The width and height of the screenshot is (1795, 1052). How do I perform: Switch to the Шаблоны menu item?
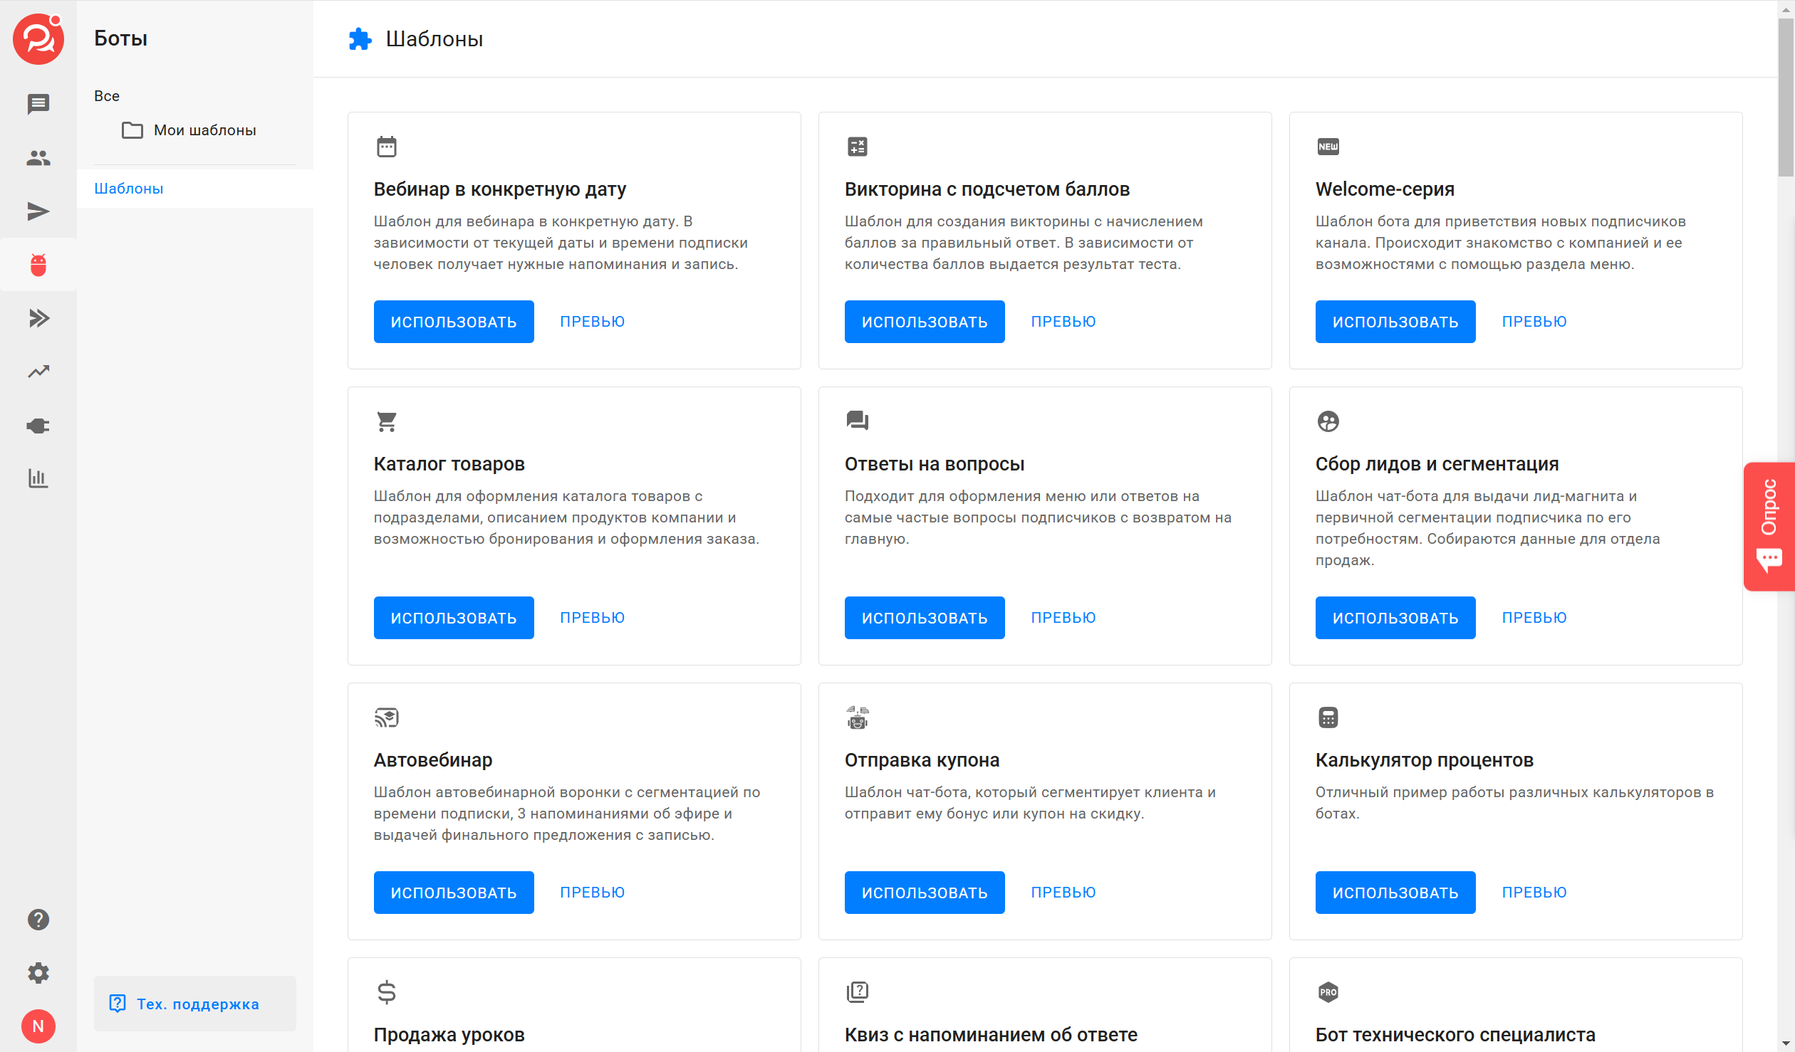tap(129, 189)
